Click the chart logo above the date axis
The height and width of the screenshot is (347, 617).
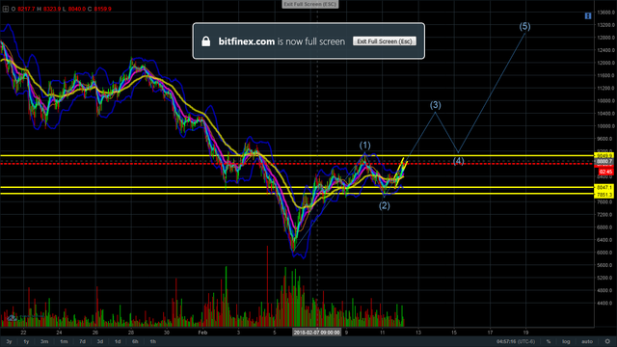coord(12,317)
